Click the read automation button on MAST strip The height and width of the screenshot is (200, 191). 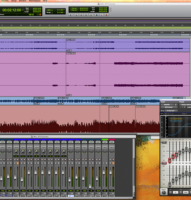tap(105, 142)
